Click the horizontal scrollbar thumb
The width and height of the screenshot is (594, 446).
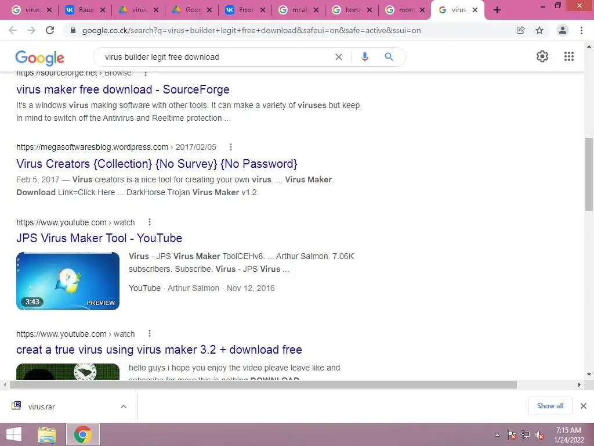pos(263,384)
